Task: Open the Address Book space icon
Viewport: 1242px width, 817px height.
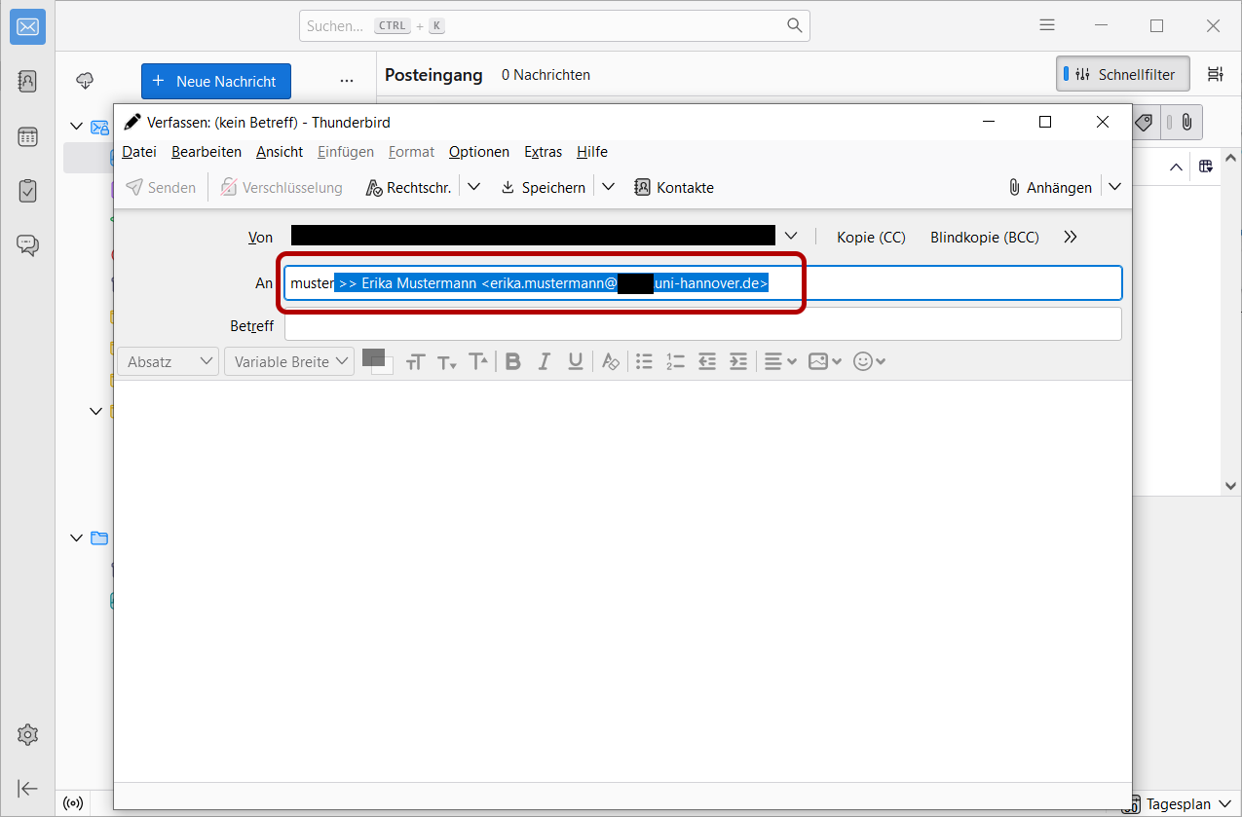Action: 27,81
